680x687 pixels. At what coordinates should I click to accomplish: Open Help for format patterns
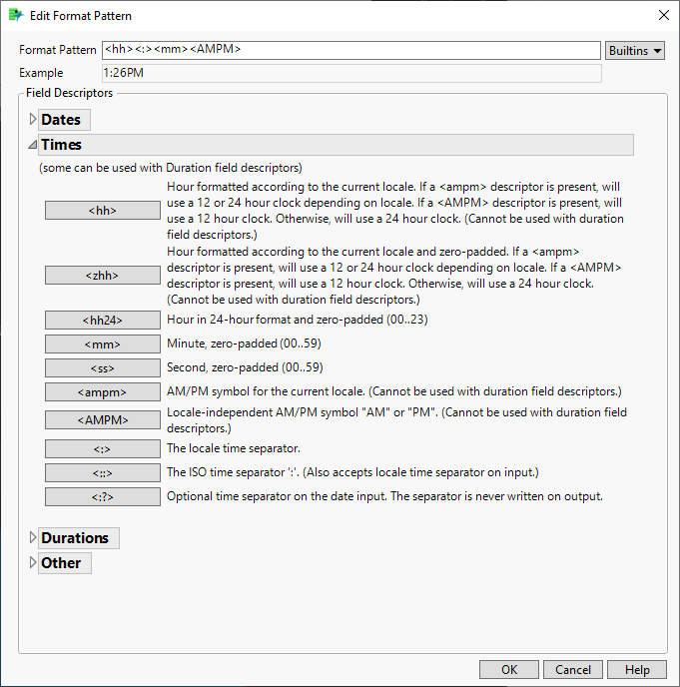(637, 670)
